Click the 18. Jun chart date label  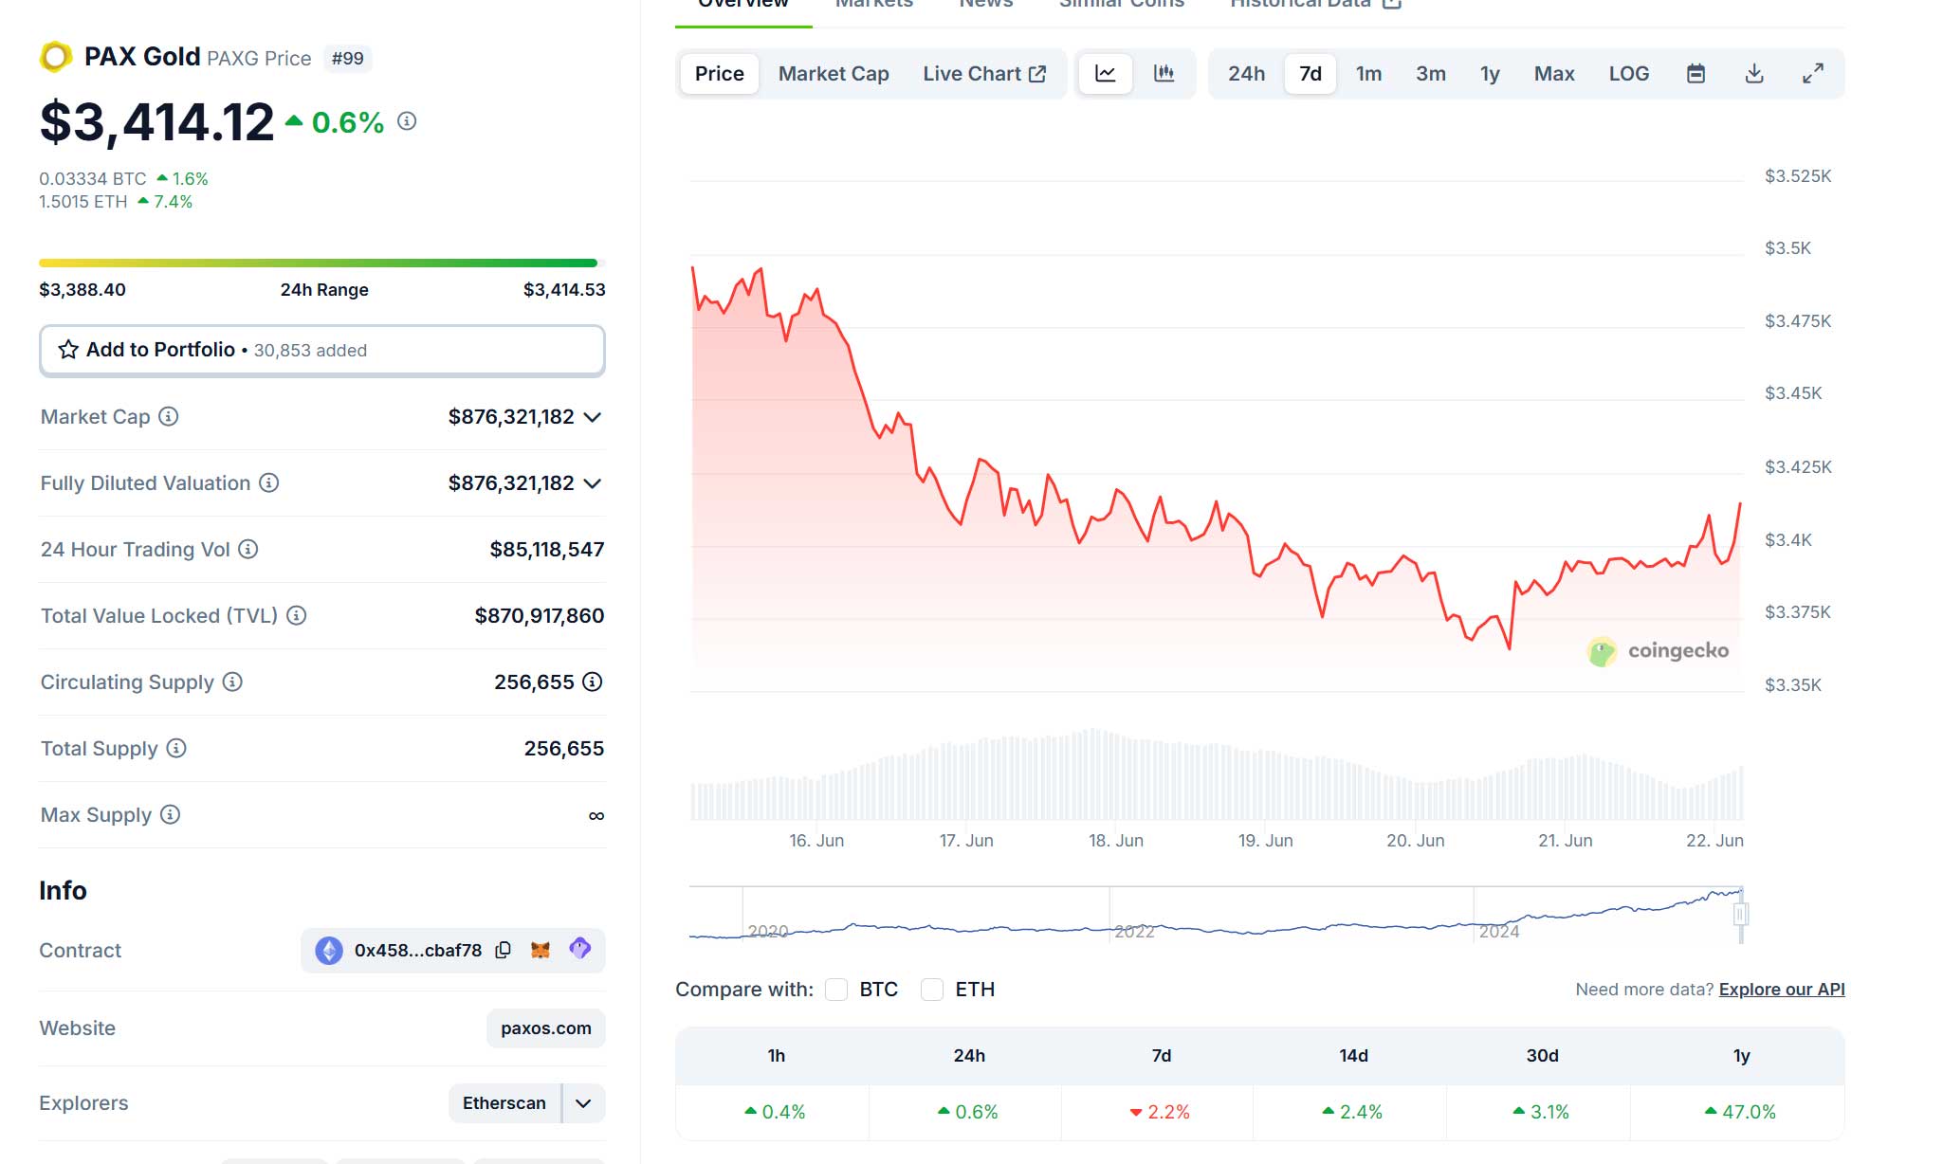tap(1116, 840)
